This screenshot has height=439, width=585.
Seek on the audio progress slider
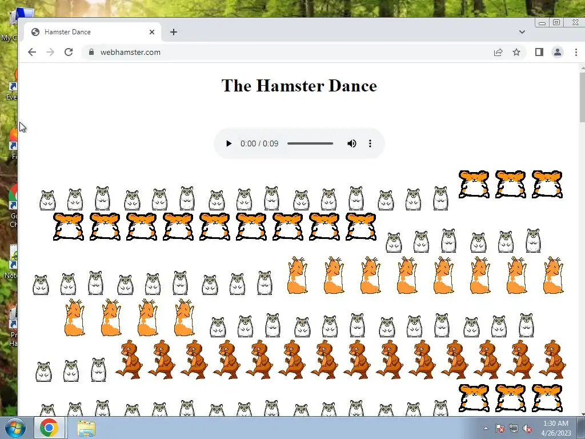[310, 143]
